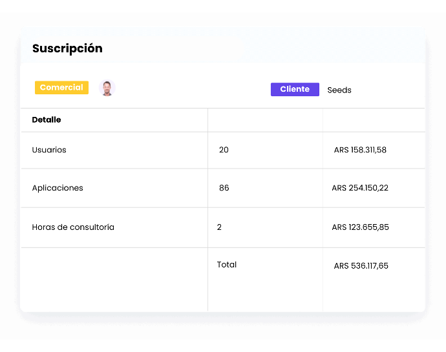446x352 pixels.
Task: Click the Aplicaciones quantity value 86
Action: pos(224,188)
